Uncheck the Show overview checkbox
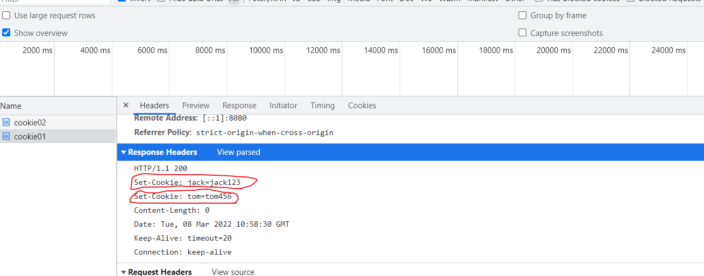Viewport: 704px width, 276px height. coord(6,33)
